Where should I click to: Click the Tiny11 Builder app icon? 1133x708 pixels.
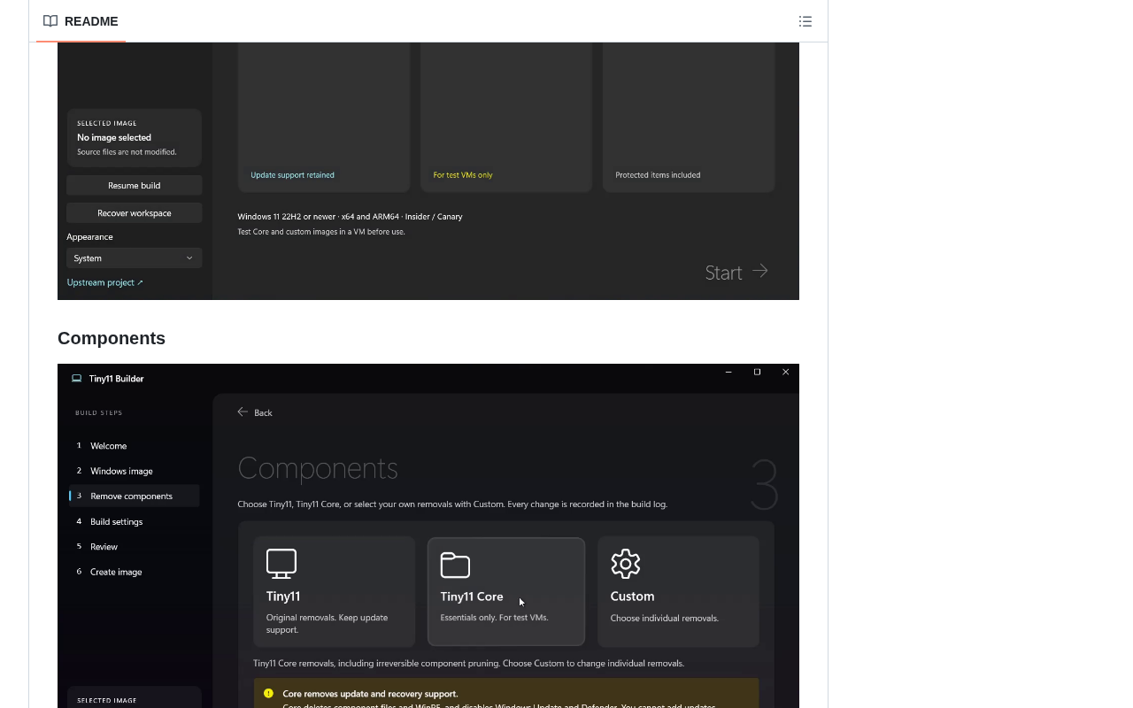pyautogui.click(x=77, y=379)
